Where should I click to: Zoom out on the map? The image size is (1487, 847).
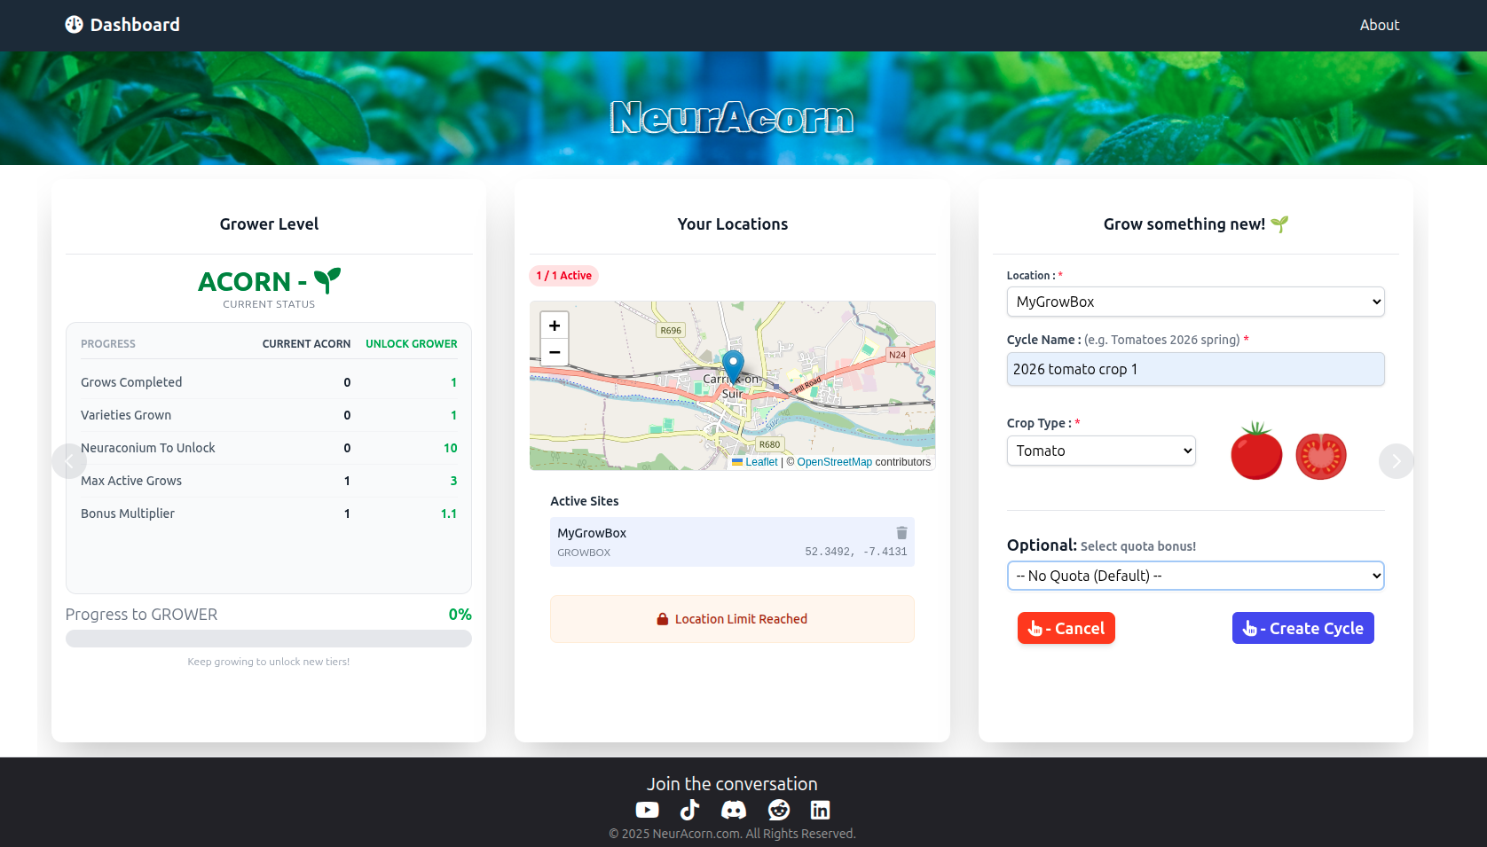(555, 352)
